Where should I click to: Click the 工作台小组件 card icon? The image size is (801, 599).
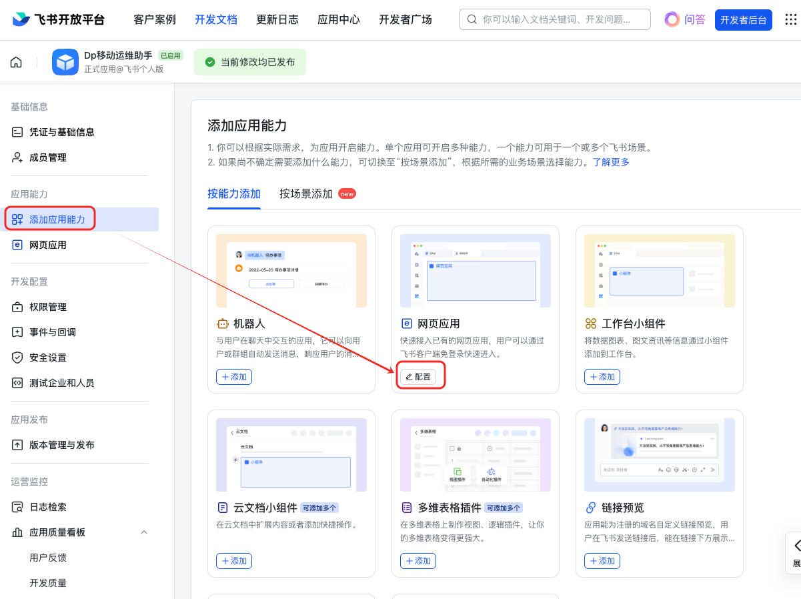590,324
